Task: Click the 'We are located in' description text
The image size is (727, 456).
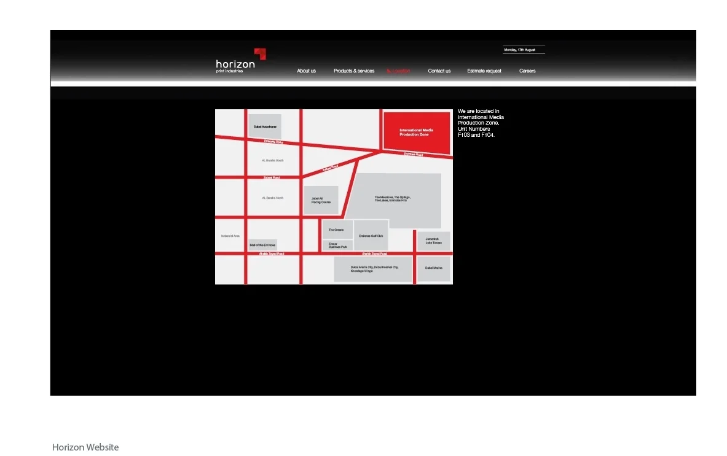Action: (481, 123)
